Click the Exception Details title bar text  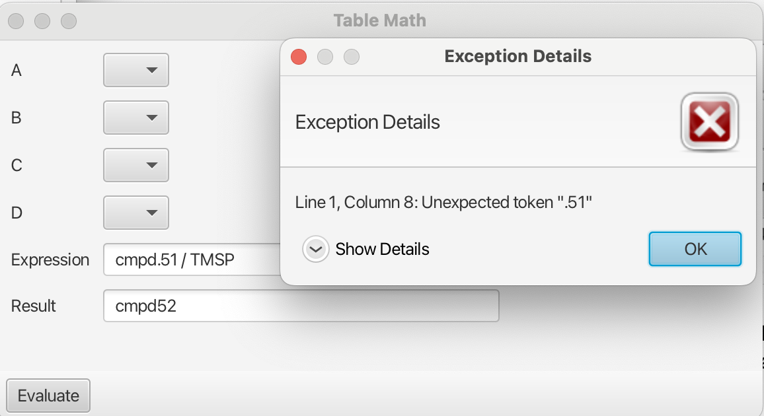[x=517, y=57]
